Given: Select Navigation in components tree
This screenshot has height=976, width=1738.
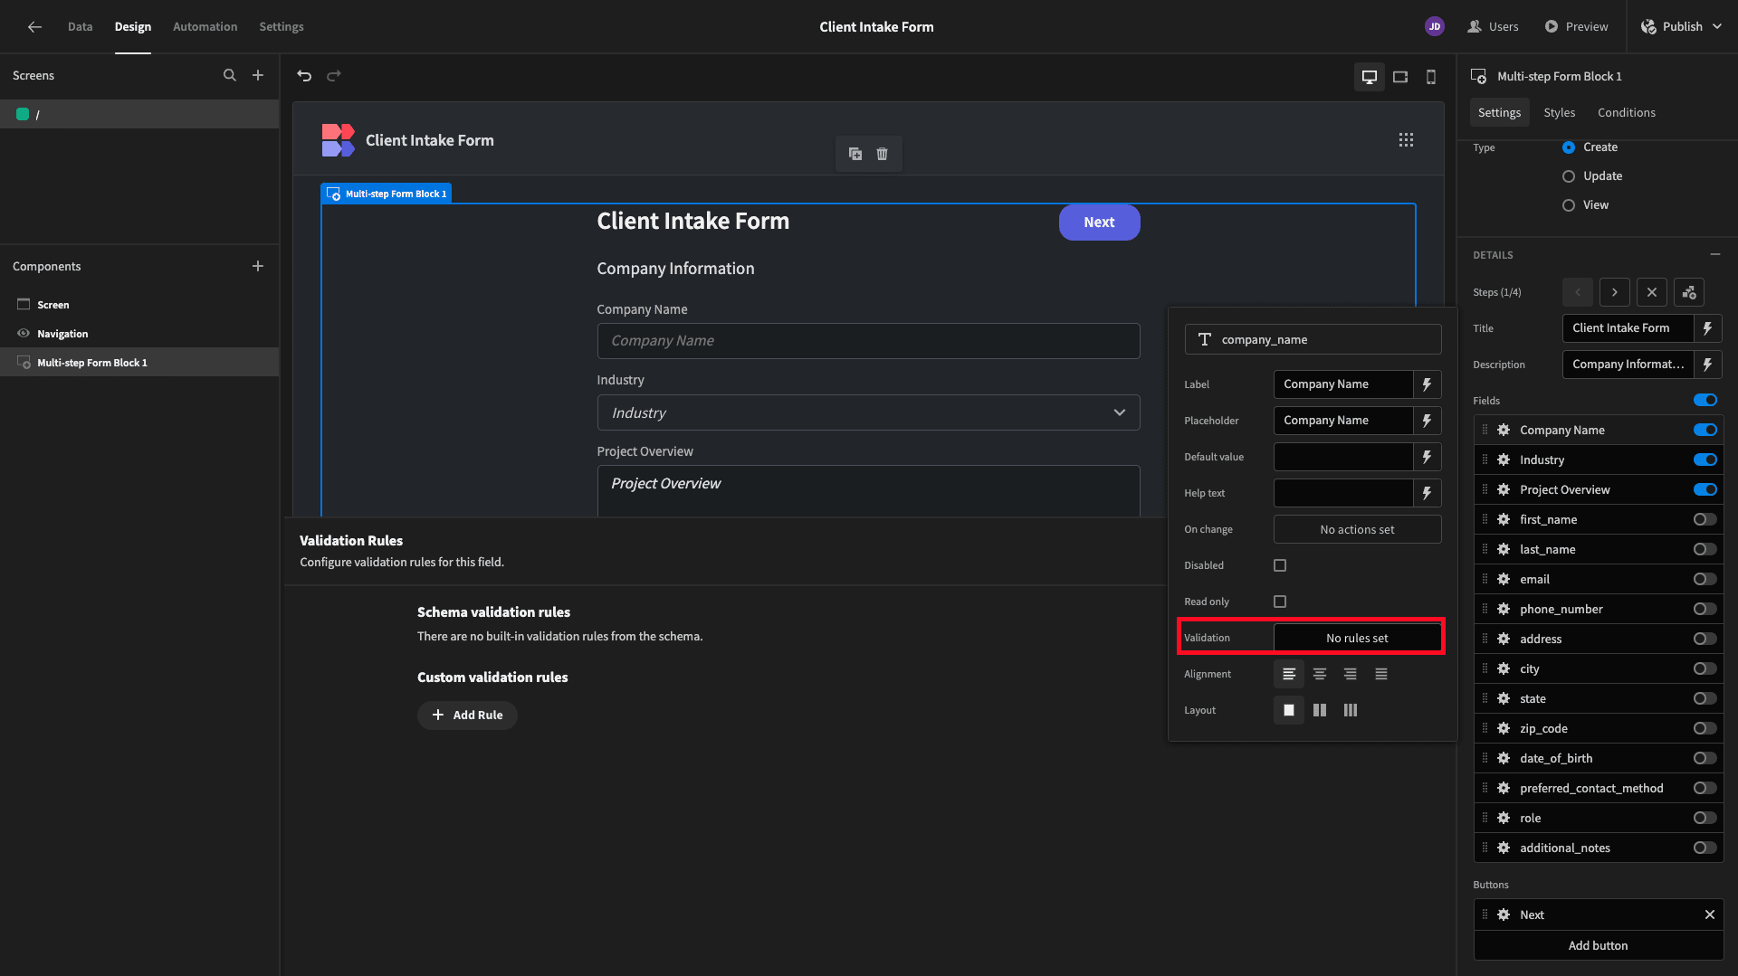Looking at the screenshot, I should [62, 335].
